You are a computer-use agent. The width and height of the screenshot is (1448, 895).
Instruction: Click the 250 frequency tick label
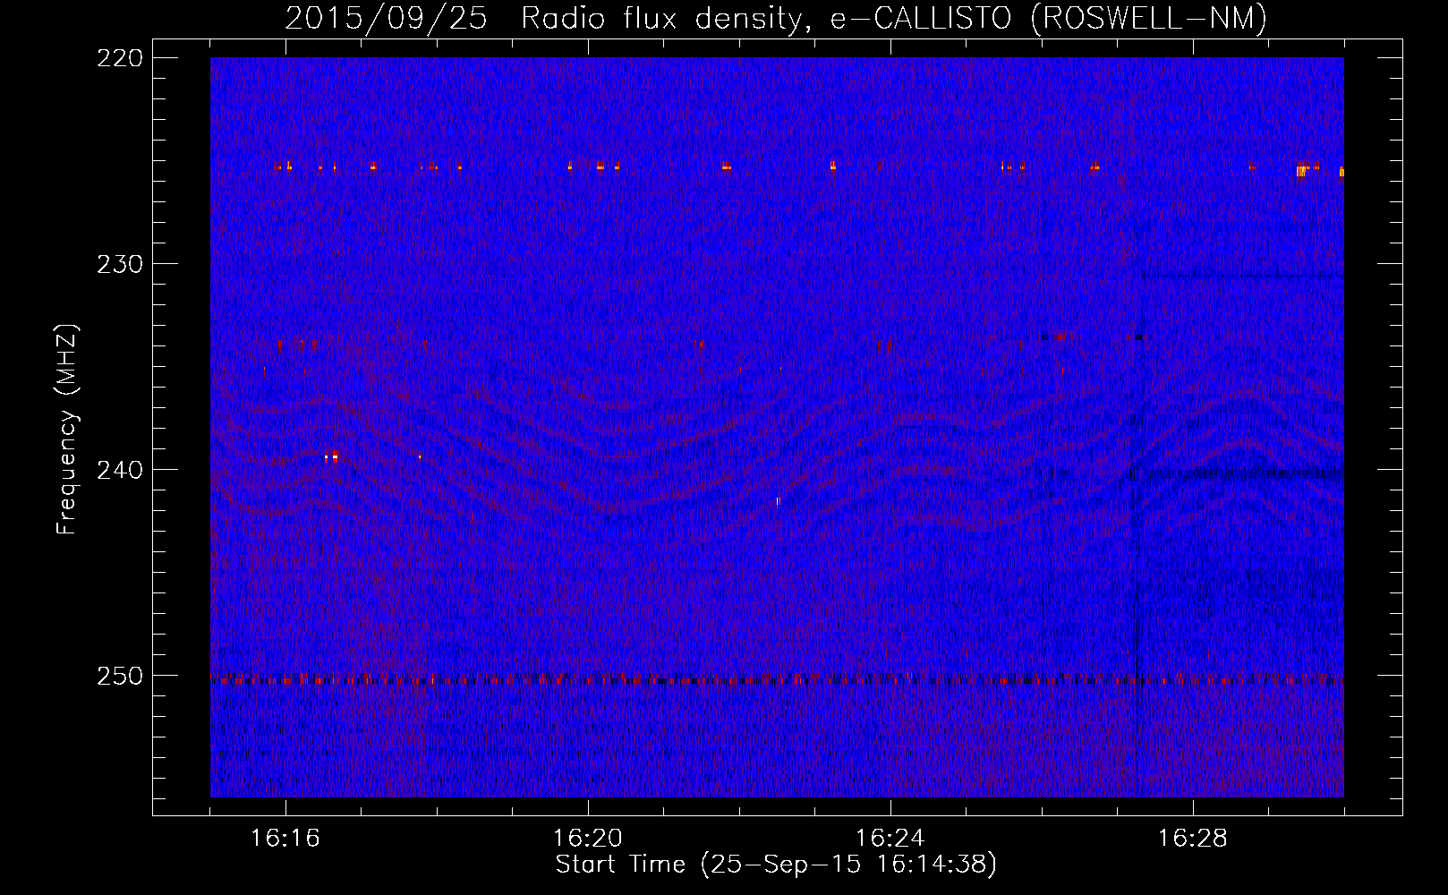120,676
